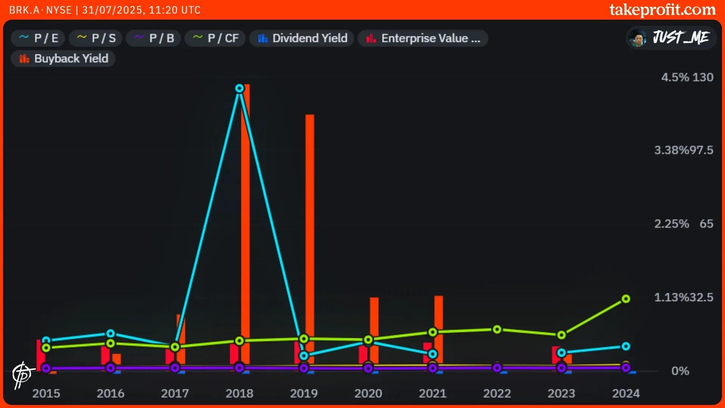Toggle the P/B series legend chip

153,38
